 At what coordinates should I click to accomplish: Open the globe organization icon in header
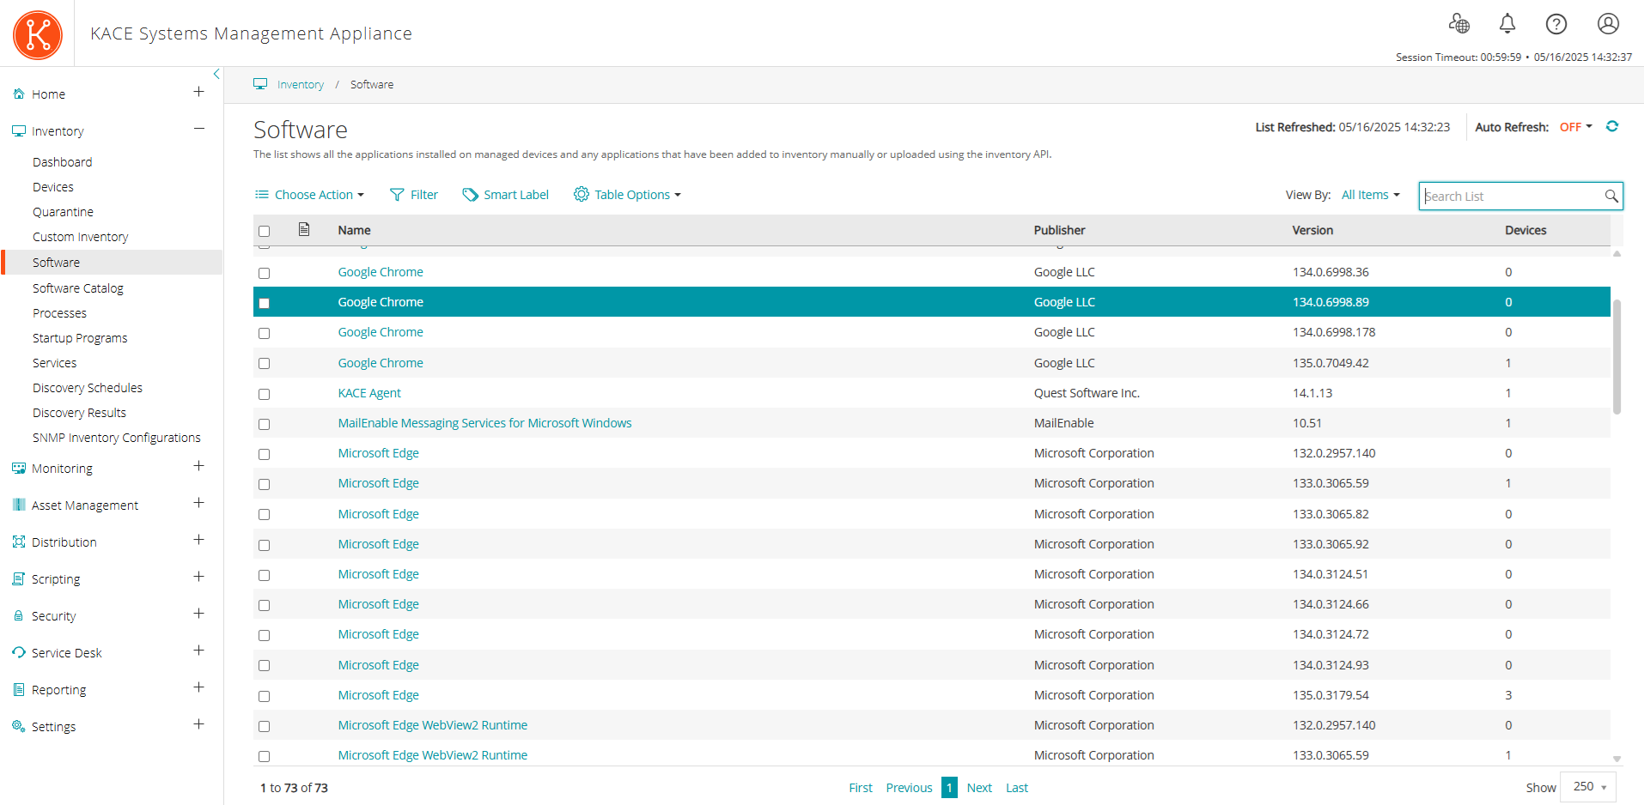click(x=1458, y=23)
